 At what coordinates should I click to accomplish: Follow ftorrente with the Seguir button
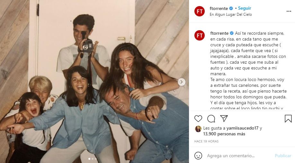pos(245,8)
